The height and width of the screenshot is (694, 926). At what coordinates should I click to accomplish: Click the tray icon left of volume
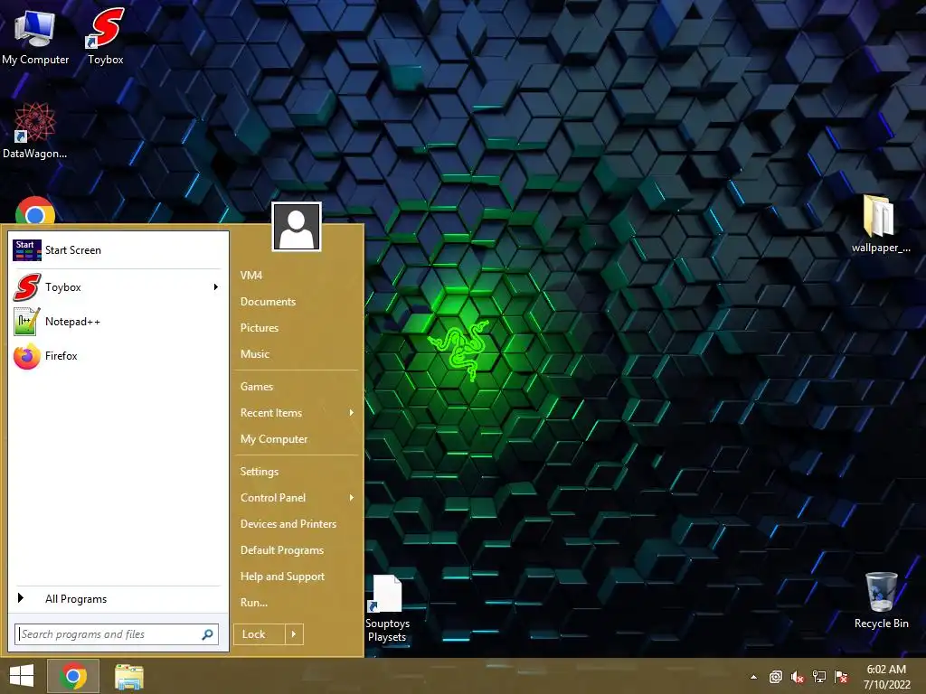coord(775,677)
